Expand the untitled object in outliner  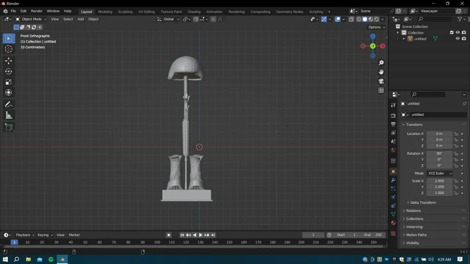[x=404, y=39]
